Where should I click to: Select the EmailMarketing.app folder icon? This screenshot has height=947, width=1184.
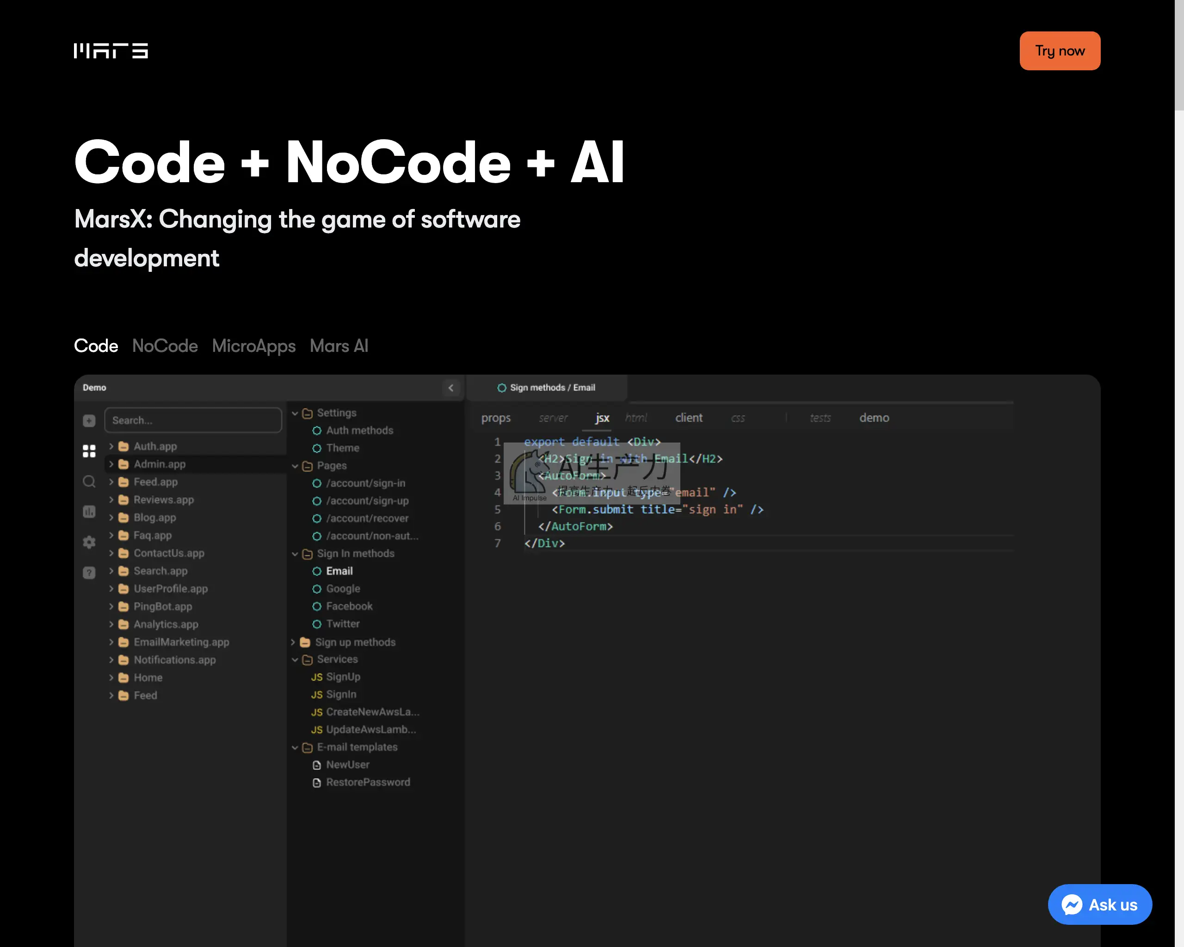(123, 642)
